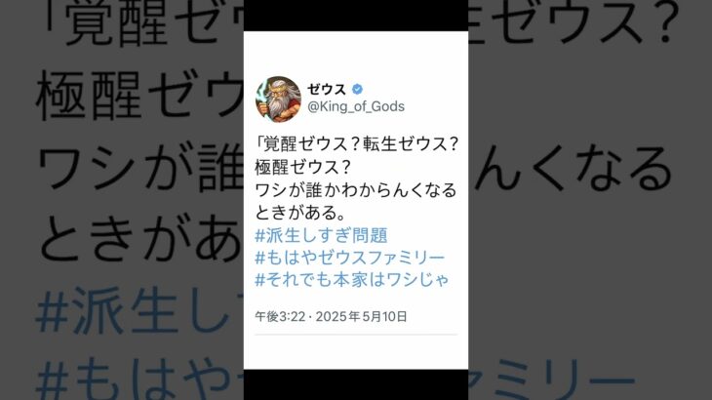Click the divider line under the timestamp
The image size is (712, 400).
[356, 335]
